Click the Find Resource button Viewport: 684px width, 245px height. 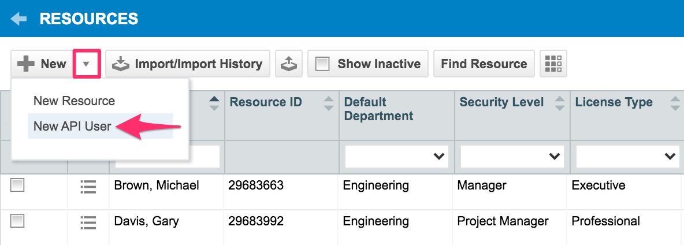pos(484,64)
